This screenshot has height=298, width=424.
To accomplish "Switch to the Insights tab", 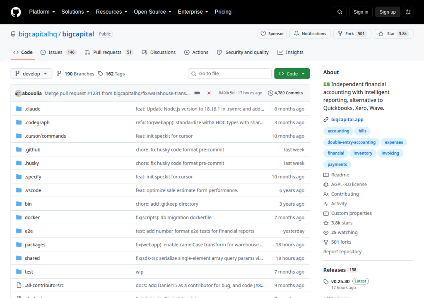I will 290,52.
